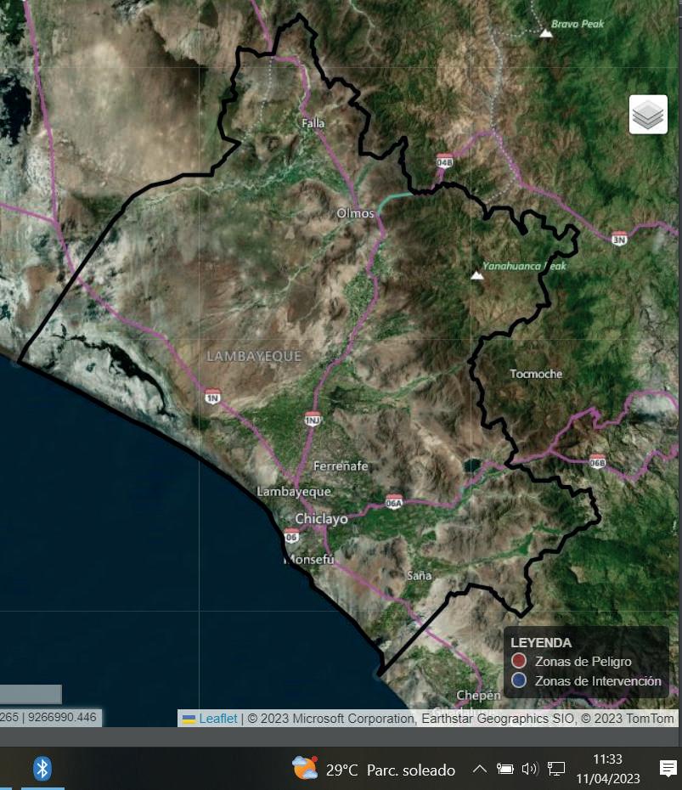Click the LEYENDA legend title
The image size is (682, 790).
[541, 643]
